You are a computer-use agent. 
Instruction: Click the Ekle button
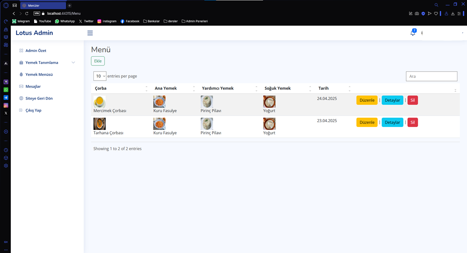98,61
